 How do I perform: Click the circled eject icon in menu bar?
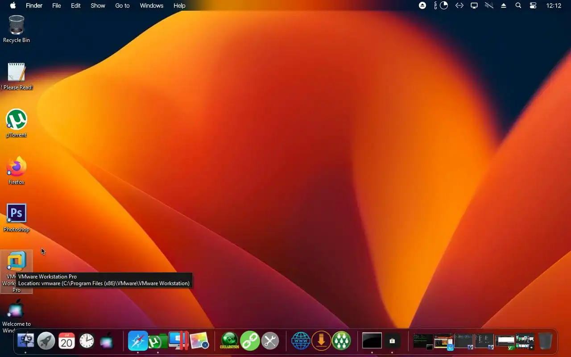tap(422, 5)
